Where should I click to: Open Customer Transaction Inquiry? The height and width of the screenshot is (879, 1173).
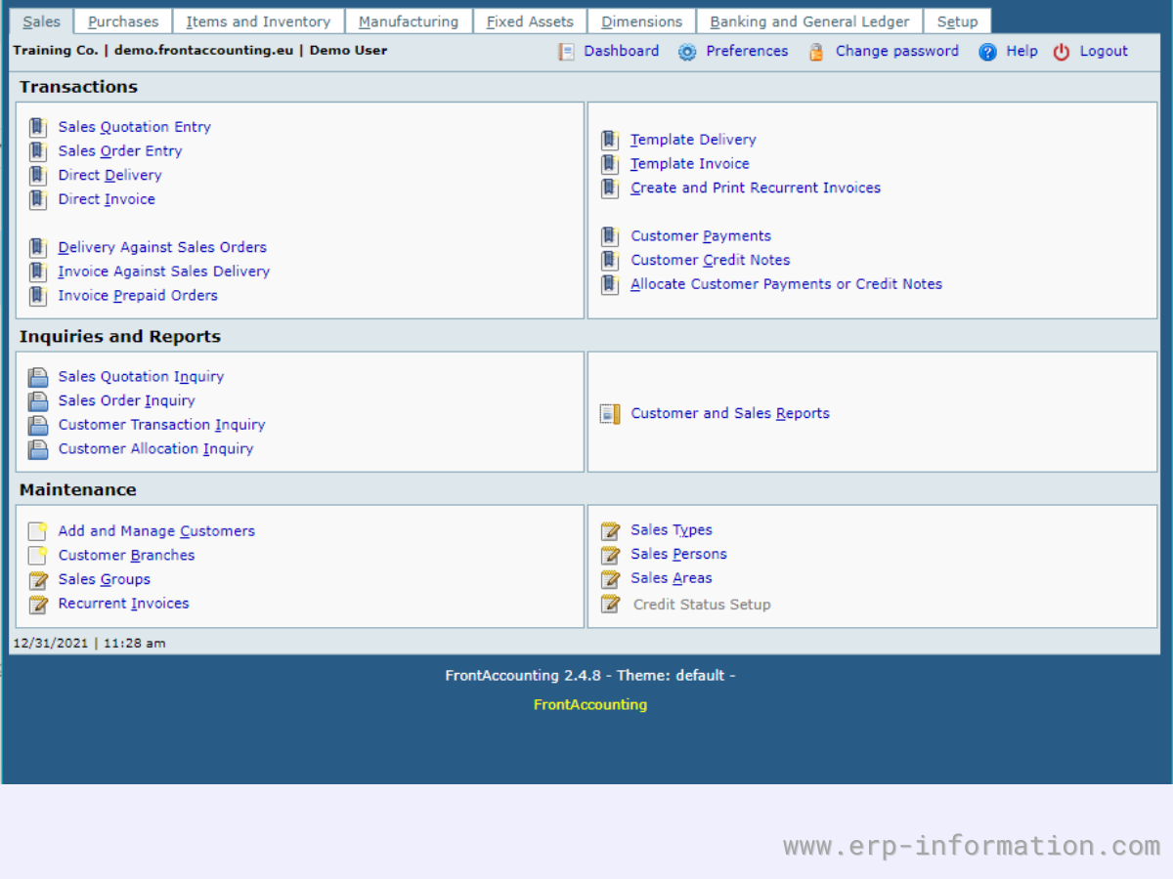[x=161, y=425]
